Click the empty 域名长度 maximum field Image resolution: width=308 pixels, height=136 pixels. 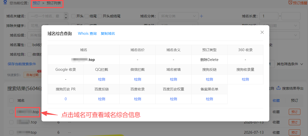pyautogui.click(x=291, y=16)
